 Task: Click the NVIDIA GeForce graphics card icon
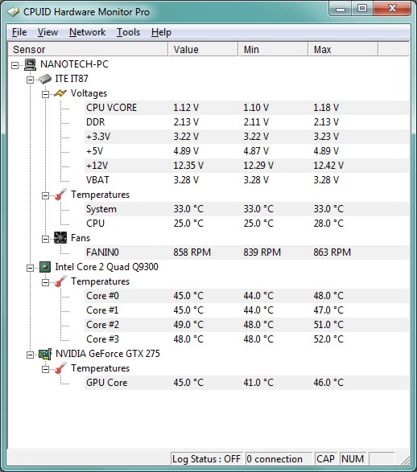point(45,354)
